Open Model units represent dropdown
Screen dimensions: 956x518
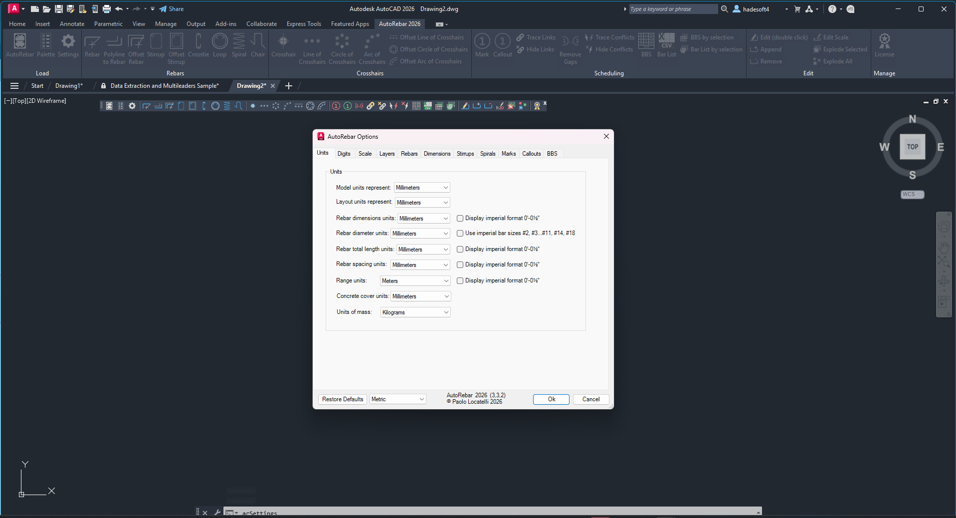[x=422, y=188]
